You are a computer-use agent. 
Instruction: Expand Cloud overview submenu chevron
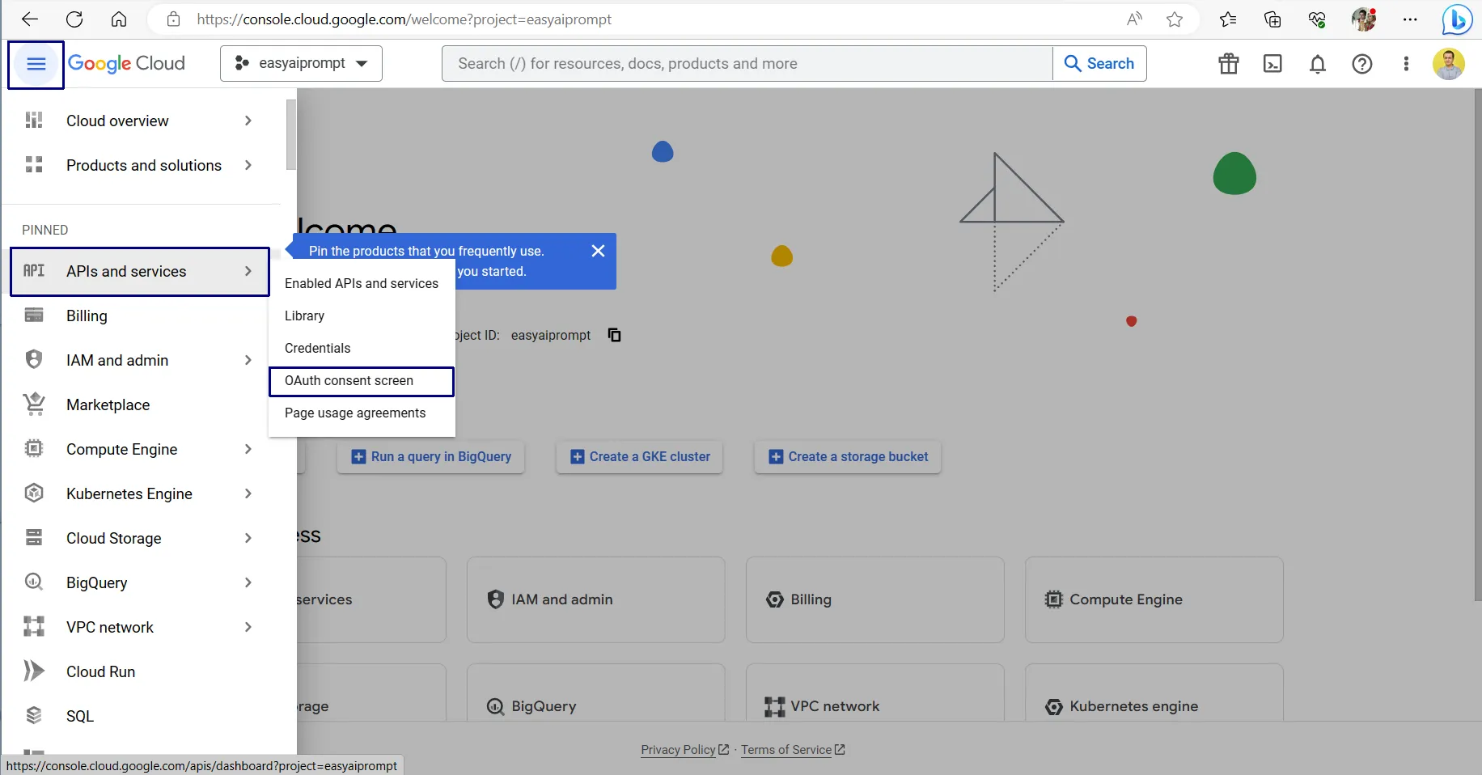click(248, 121)
